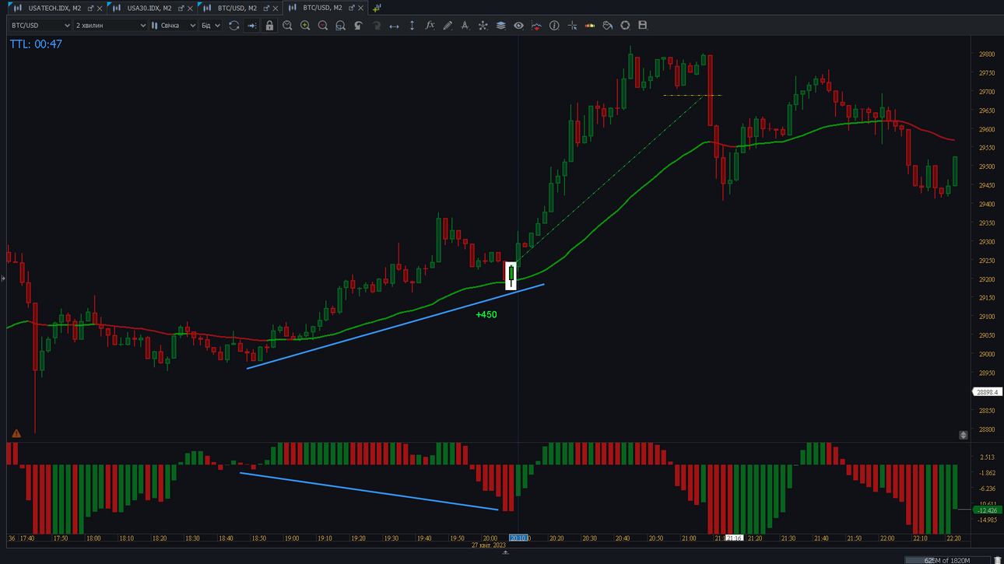The image size is (1004, 564).
Task: Click the add new chart plus icon
Action: pos(377,8)
